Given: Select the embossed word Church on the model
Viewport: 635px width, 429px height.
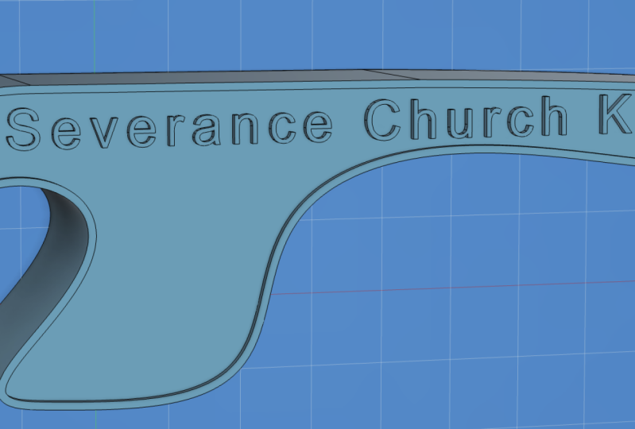Looking at the screenshot, I should (466, 118).
